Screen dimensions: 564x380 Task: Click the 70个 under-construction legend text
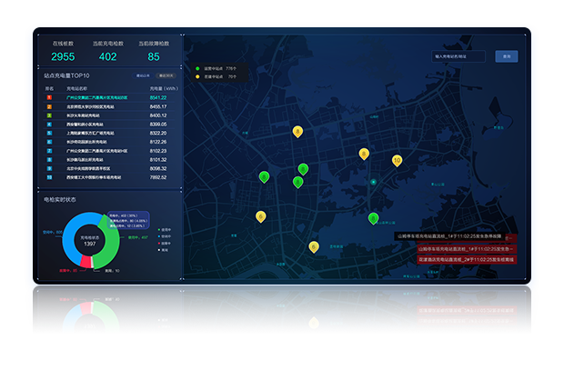click(x=232, y=76)
